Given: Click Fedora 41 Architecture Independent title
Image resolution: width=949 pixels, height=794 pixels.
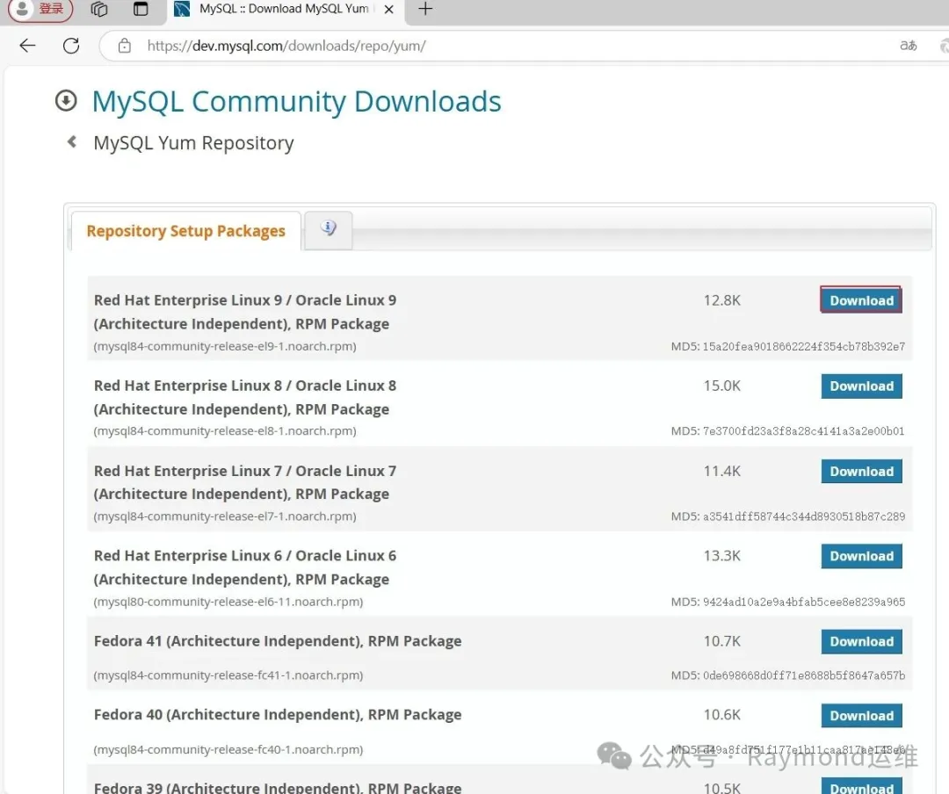Looking at the screenshot, I should pos(278,641).
